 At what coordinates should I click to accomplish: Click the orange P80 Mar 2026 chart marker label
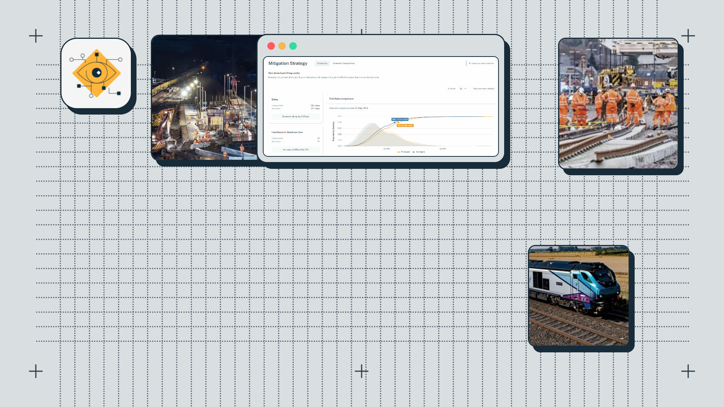point(405,125)
